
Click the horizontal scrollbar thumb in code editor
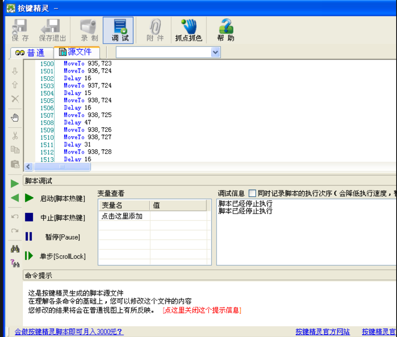[62, 167]
